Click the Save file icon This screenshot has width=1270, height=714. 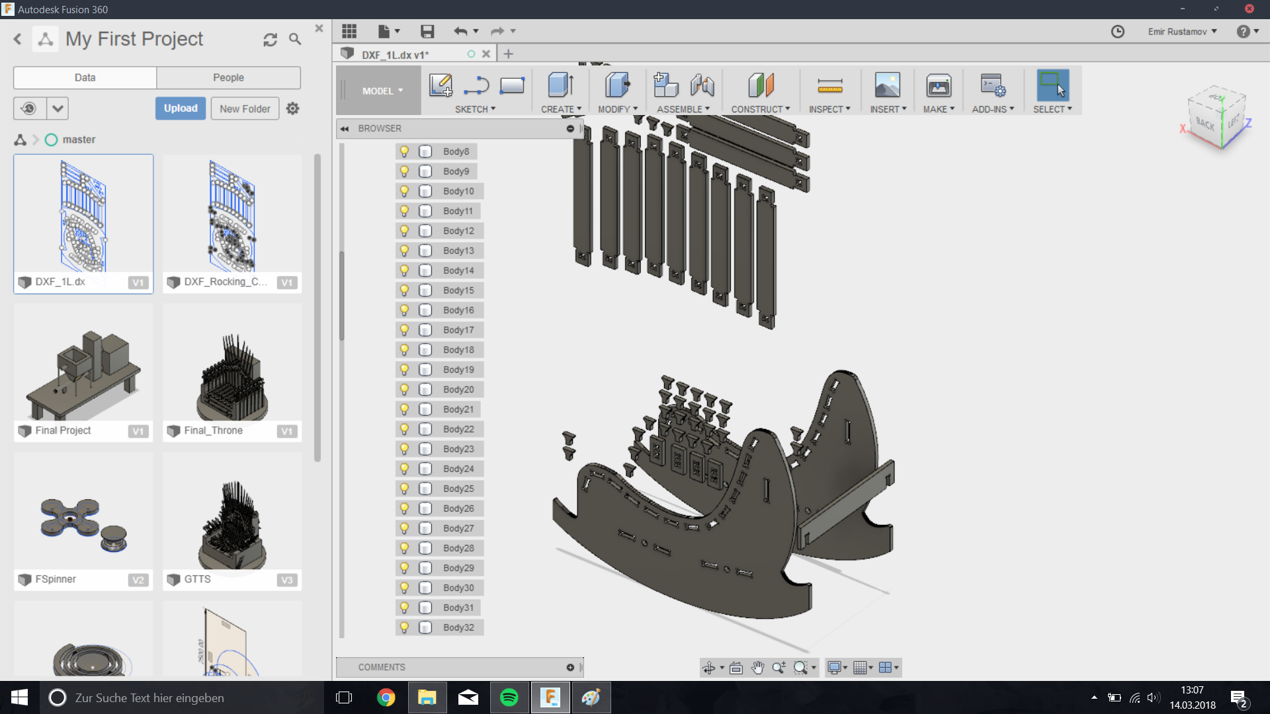[x=427, y=31]
